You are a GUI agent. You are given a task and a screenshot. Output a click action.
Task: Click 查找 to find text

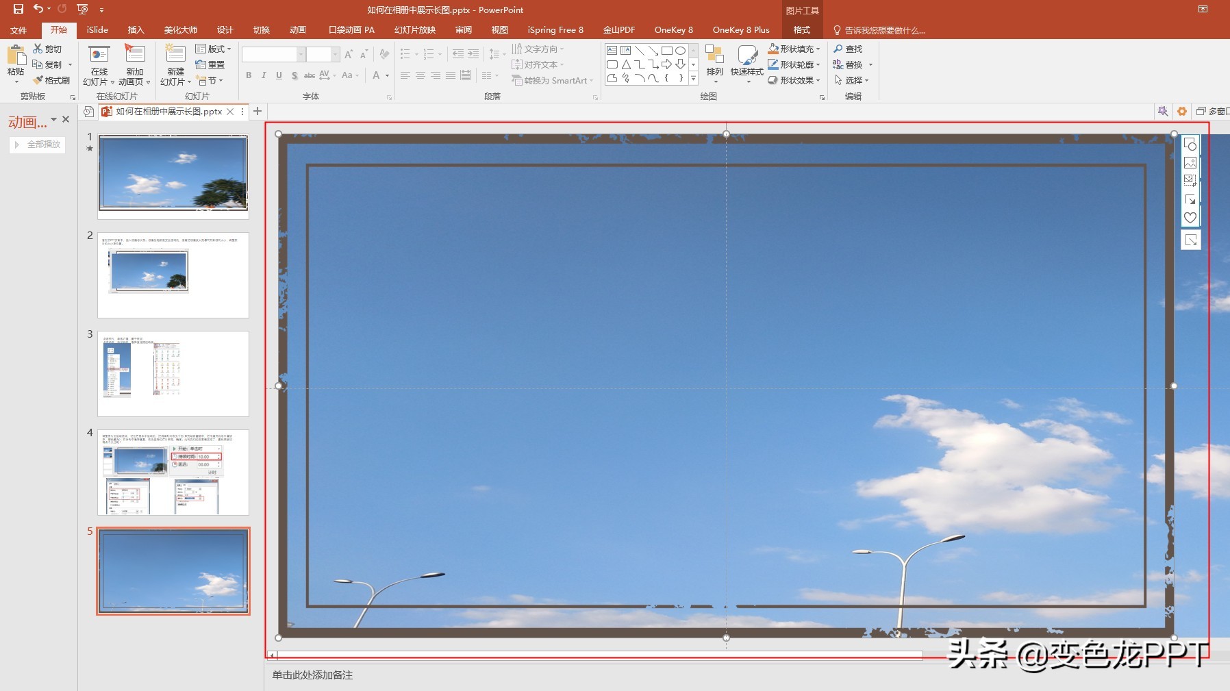(x=848, y=49)
